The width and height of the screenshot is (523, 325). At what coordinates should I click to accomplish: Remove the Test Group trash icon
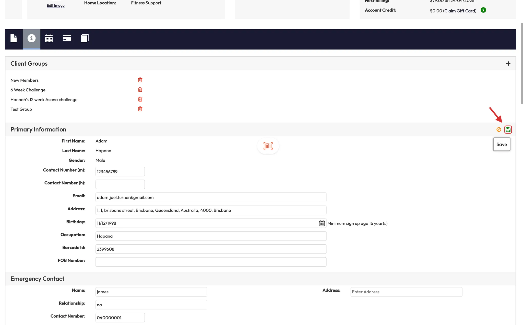pyautogui.click(x=140, y=109)
